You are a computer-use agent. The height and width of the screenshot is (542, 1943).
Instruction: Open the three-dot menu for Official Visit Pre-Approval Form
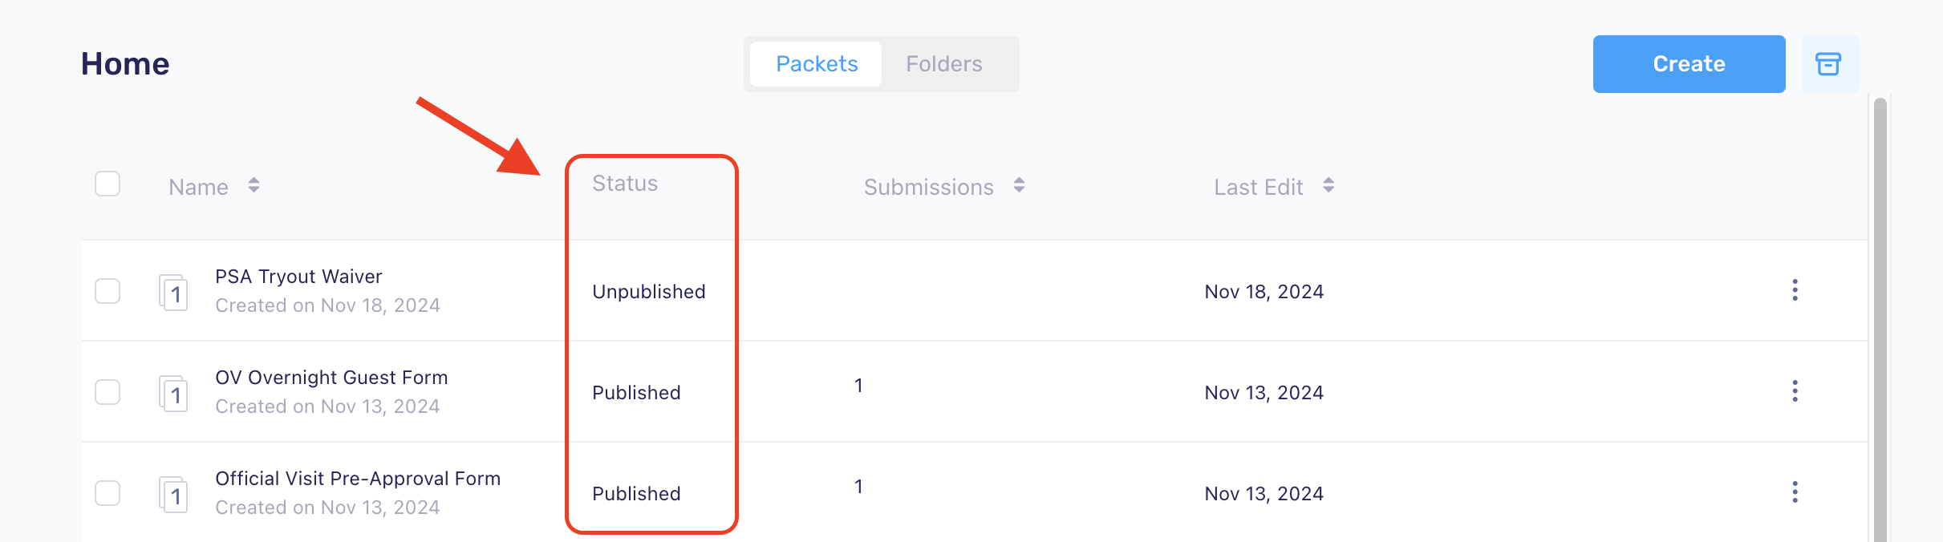click(x=1795, y=492)
